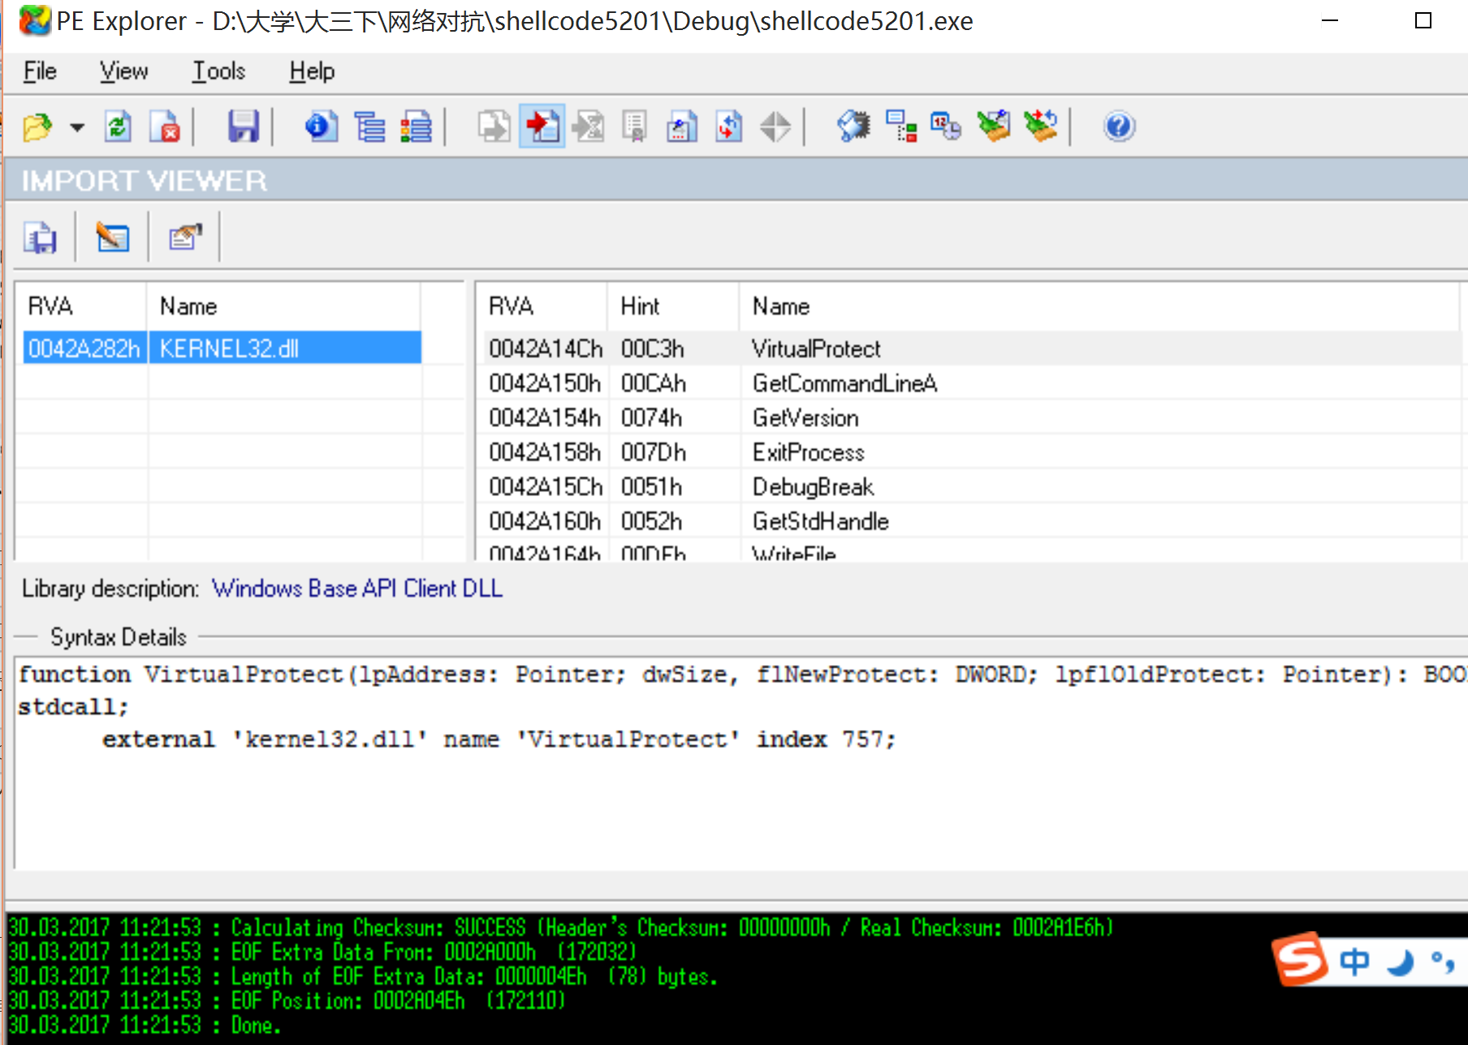Select the GetCommandLineA function row
The image size is (1468, 1045).
973,383
